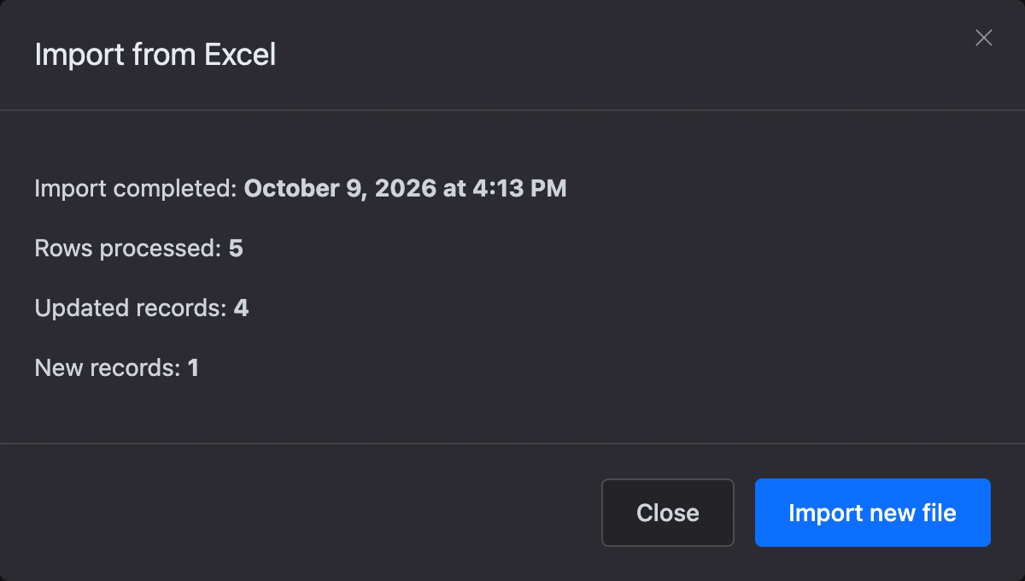1025x581 pixels.
Task: Click the updated records value 4
Action: 241,308
